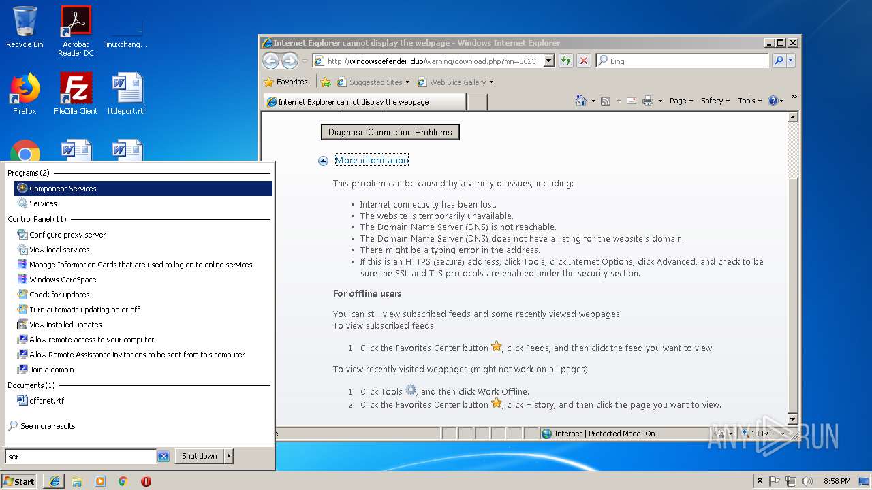Screen dimensions: 872x490
Task: Open the Safety menu dropdown
Action: 715,101
